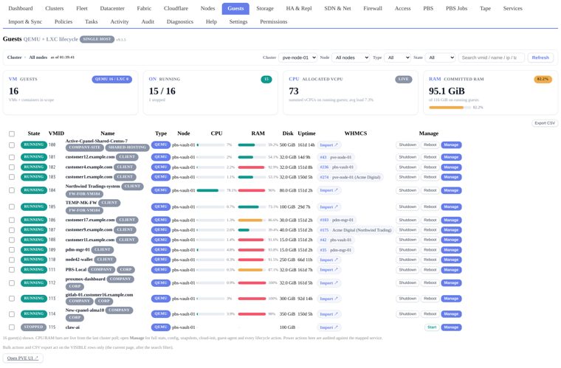Screen dimensions: 561x368
Task: Click RUNNING badge of VMID 100
Action: pyautogui.click(x=34, y=145)
